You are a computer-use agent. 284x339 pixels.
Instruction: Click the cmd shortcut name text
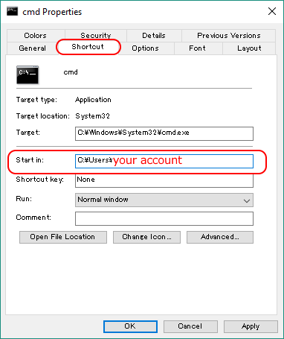click(x=71, y=72)
